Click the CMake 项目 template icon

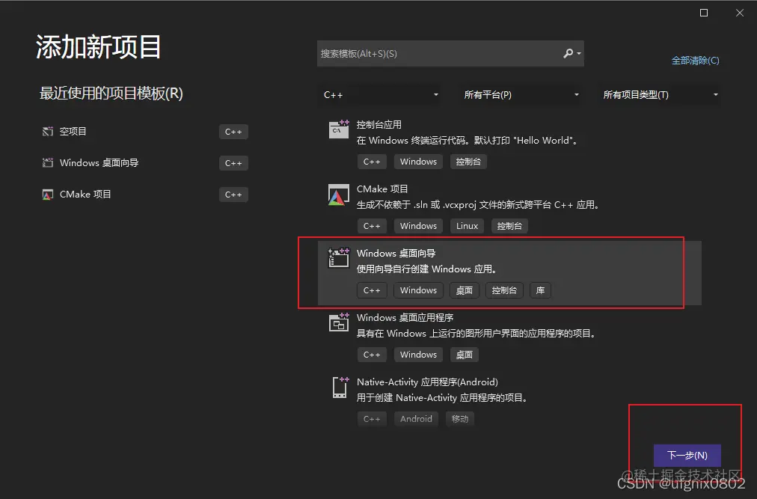tap(338, 194)
